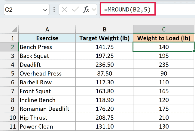The width and height of the screenshot is (195, 131).
Task: Click the three-dot formula bar resize handle
Action: 54,9
